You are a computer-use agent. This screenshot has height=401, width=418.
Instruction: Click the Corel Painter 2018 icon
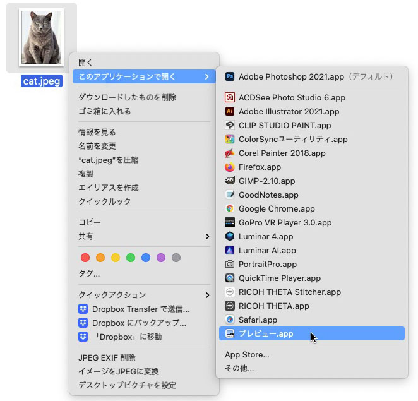pyautogui.click(x=230, y=153)
